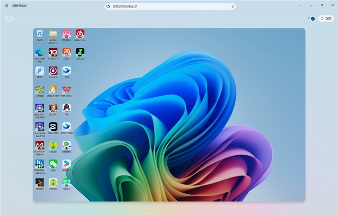
Task: Click the search history input field
Action: 170,6
